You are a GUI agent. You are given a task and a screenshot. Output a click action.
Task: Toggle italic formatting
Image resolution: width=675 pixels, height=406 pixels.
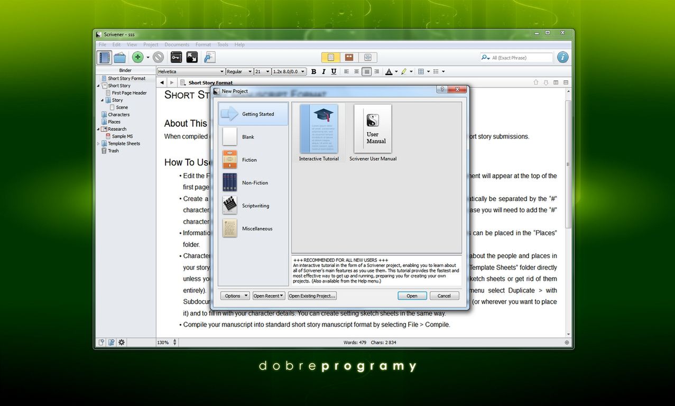pyautogui.click(x=323, y=71)
